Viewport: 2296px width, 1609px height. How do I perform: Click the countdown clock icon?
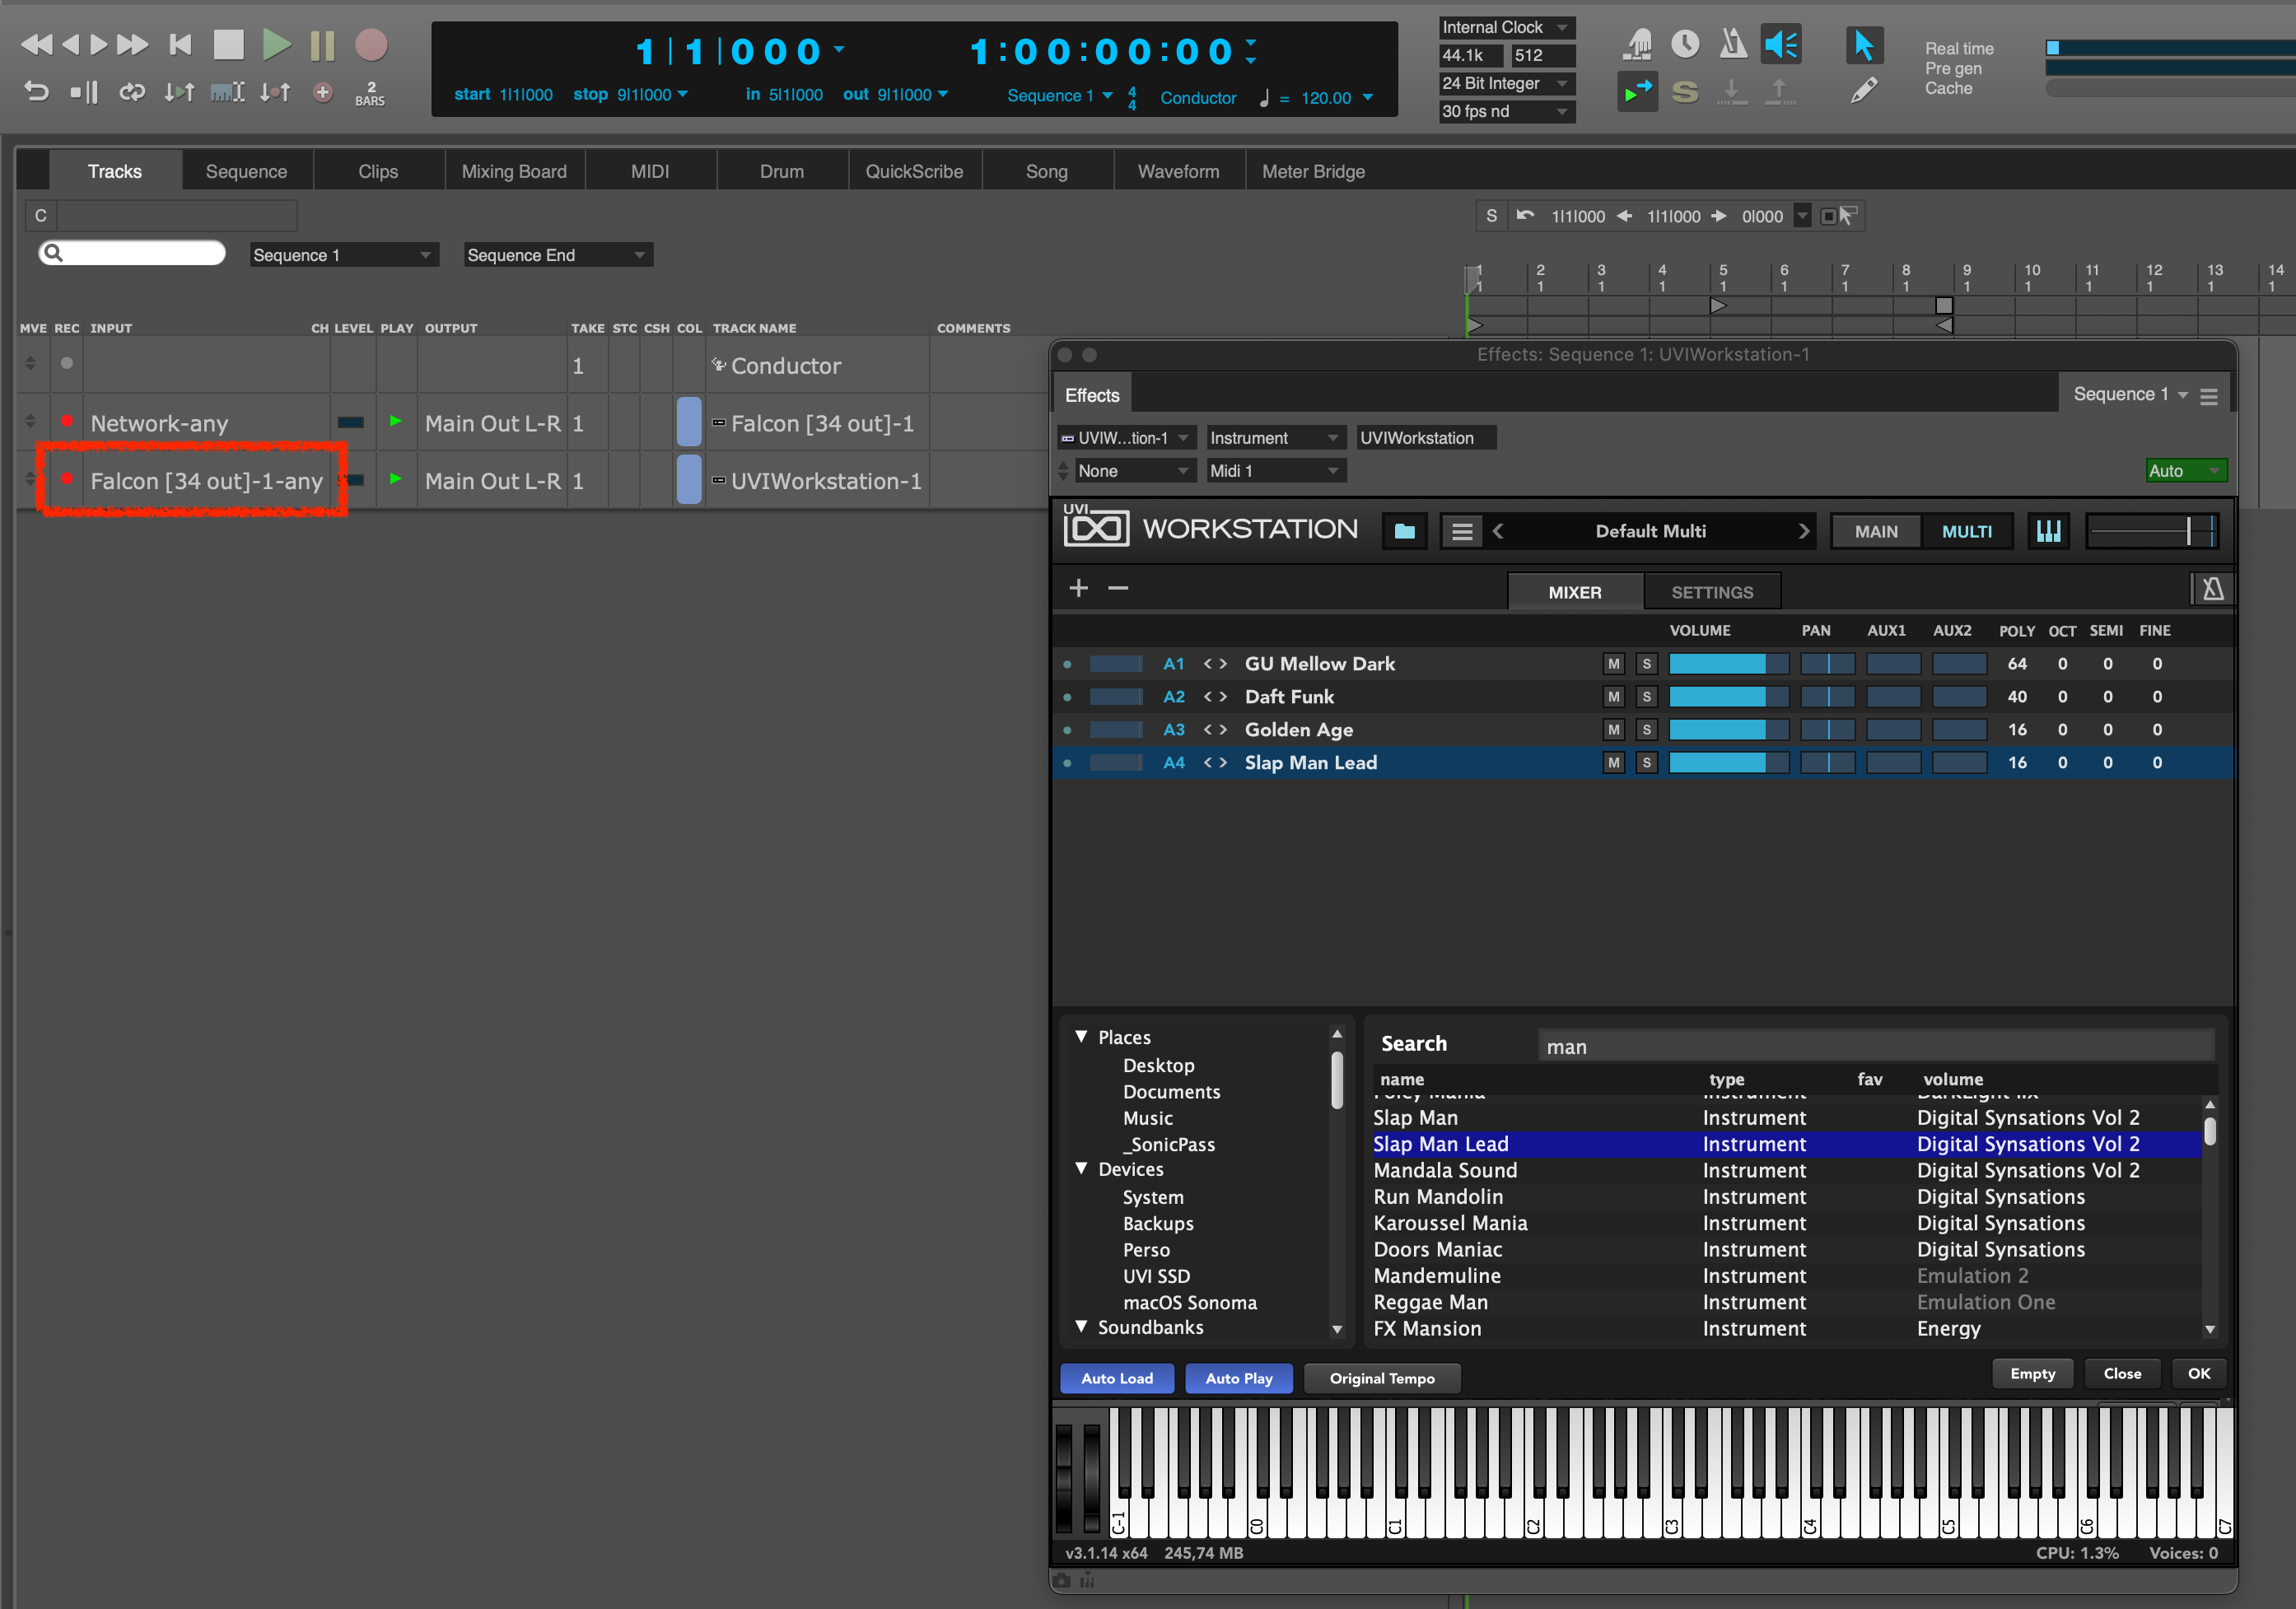[x=1686, y=43]
